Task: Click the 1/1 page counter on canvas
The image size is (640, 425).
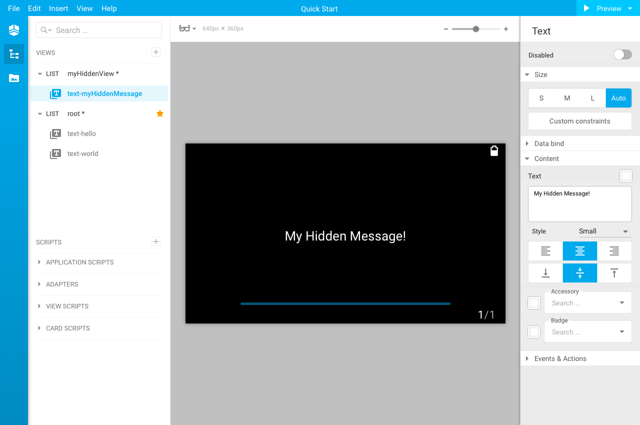Action: coord(486,314)
